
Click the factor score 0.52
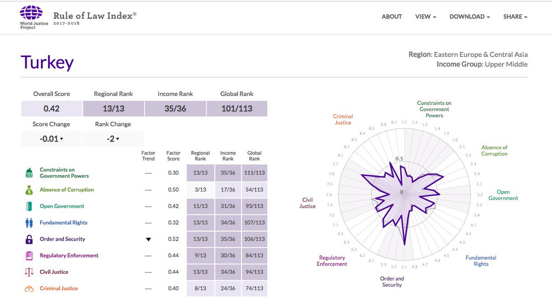click(173, 239)
